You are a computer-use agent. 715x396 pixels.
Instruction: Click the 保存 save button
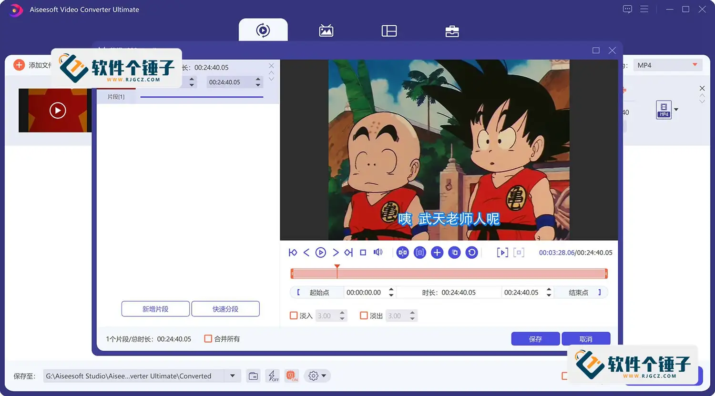click(x=535, y=338)
